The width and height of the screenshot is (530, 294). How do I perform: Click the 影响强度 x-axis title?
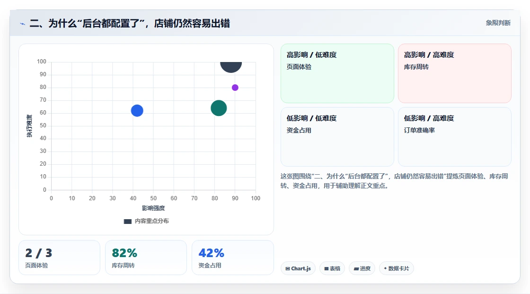[153, 208]
